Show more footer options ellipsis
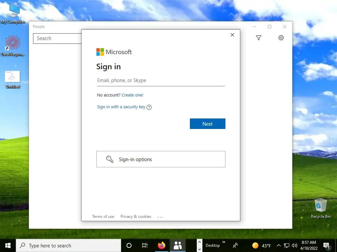Screen dimensions: 337x252 coord(160,217)
